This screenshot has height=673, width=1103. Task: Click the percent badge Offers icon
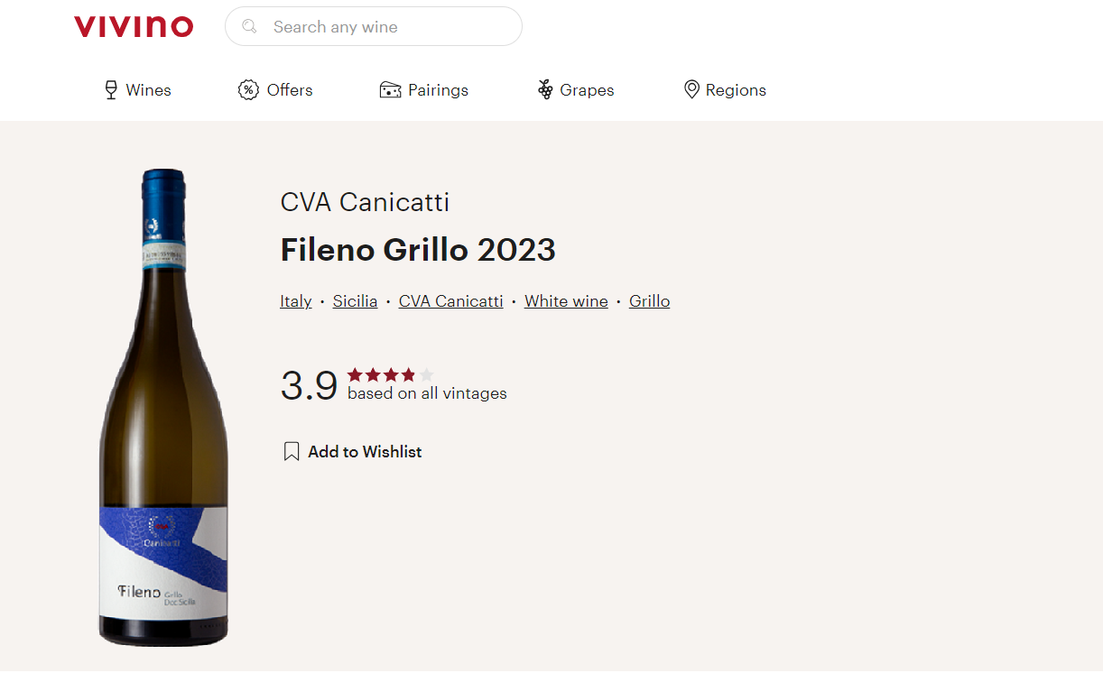248,90
